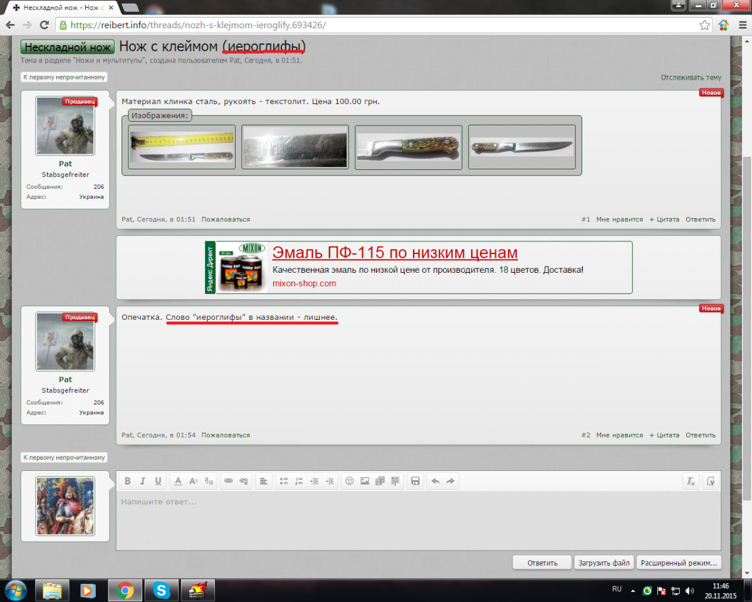Screen dimensions: 752x602
Task: Show hidden system tray icons
Action: [x=633, y=591]
